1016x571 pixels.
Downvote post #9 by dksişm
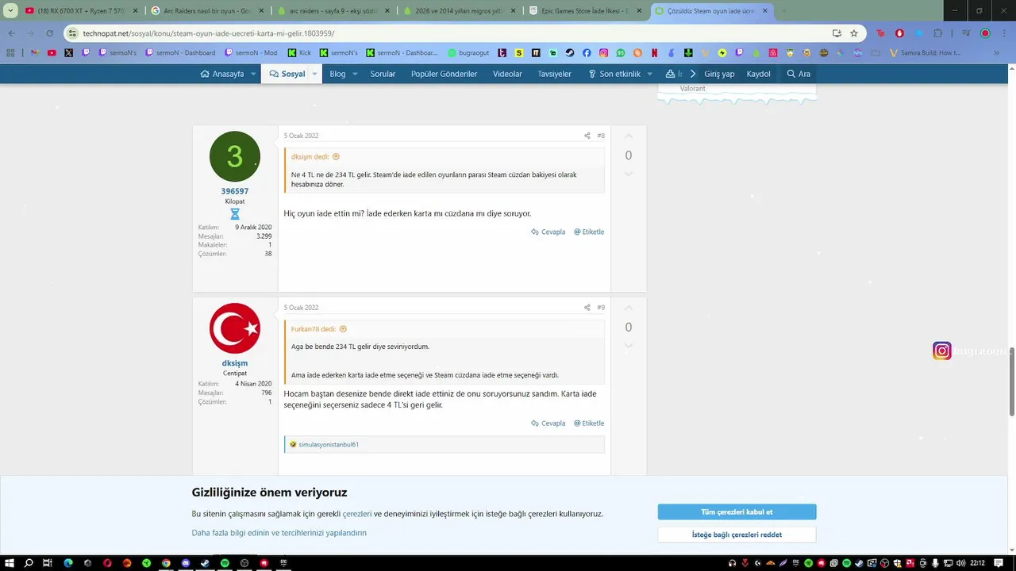pos(629,346)
